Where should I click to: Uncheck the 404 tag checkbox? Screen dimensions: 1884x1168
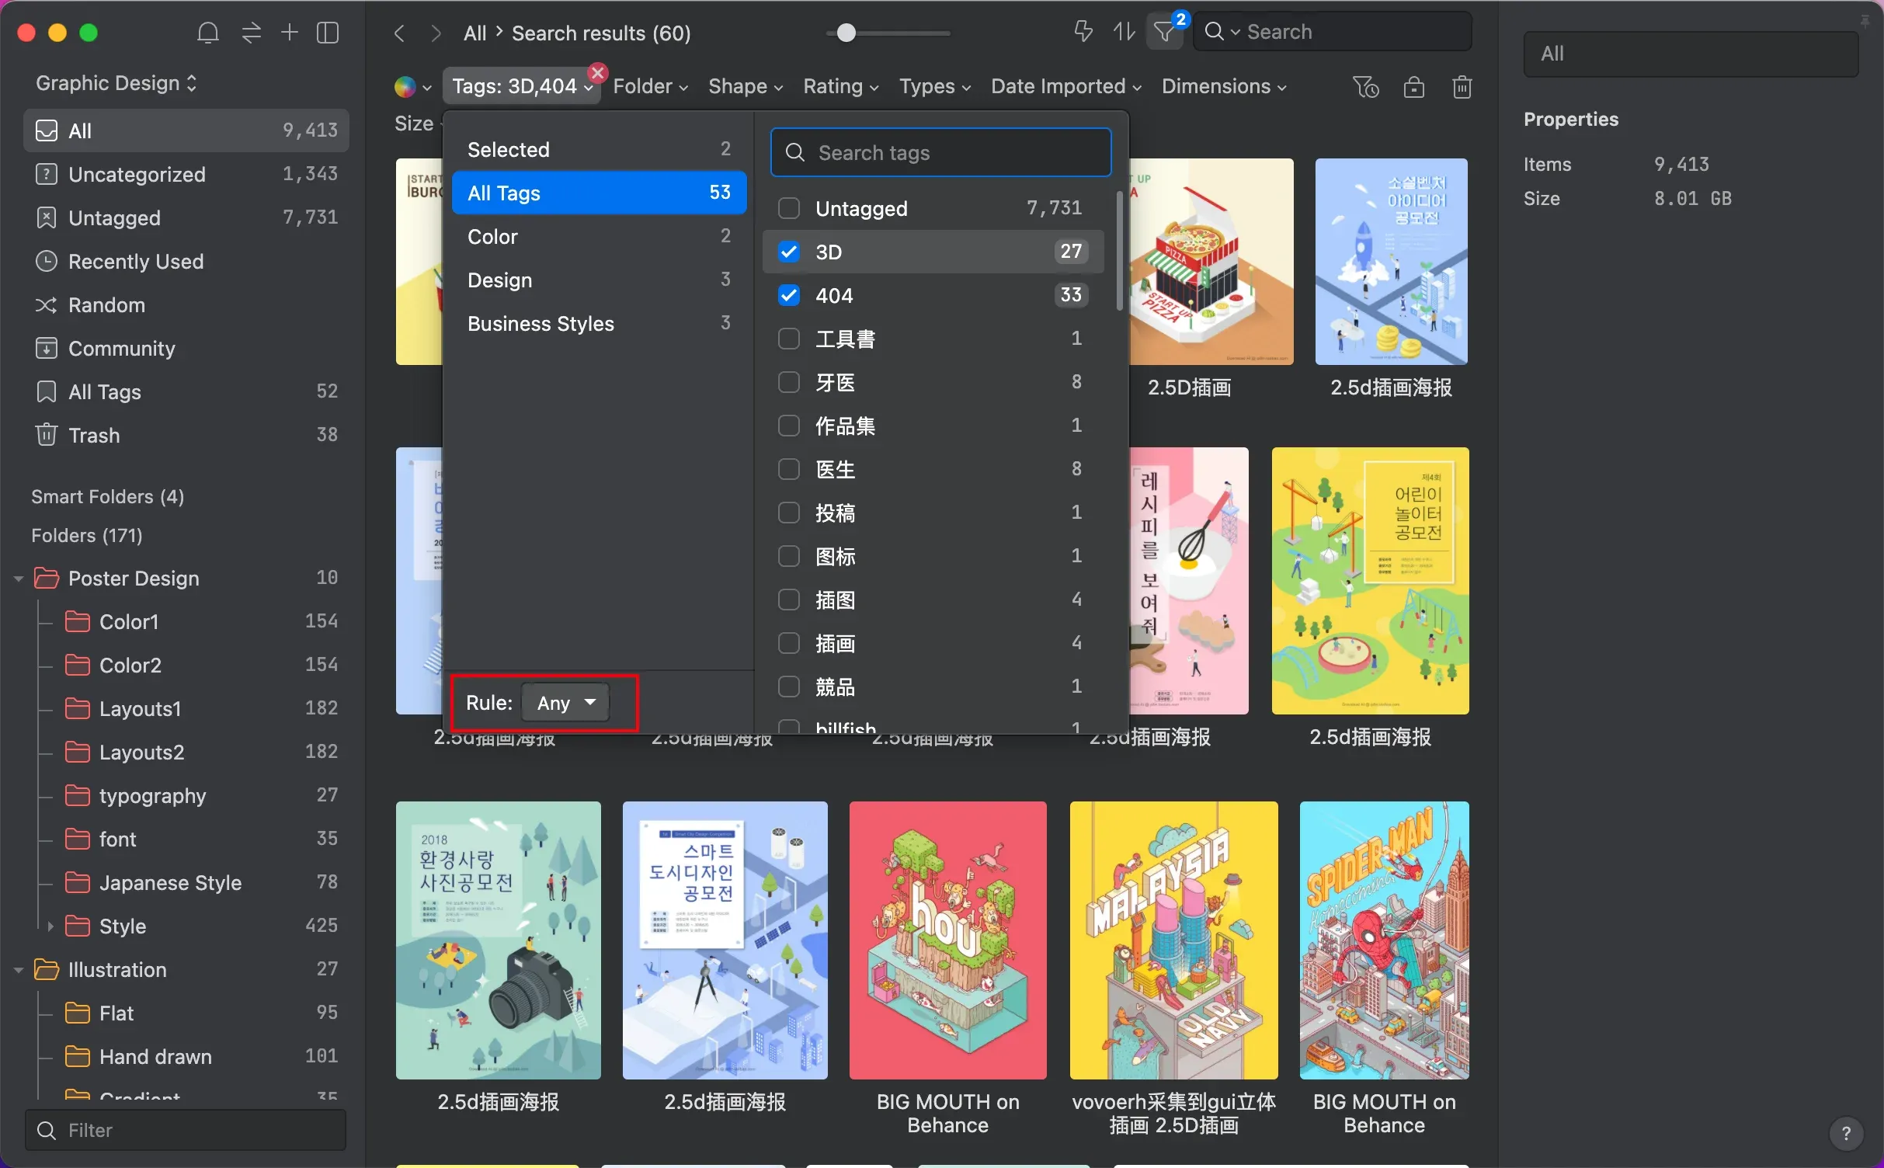pyautogui.click(x=789, y=295)
